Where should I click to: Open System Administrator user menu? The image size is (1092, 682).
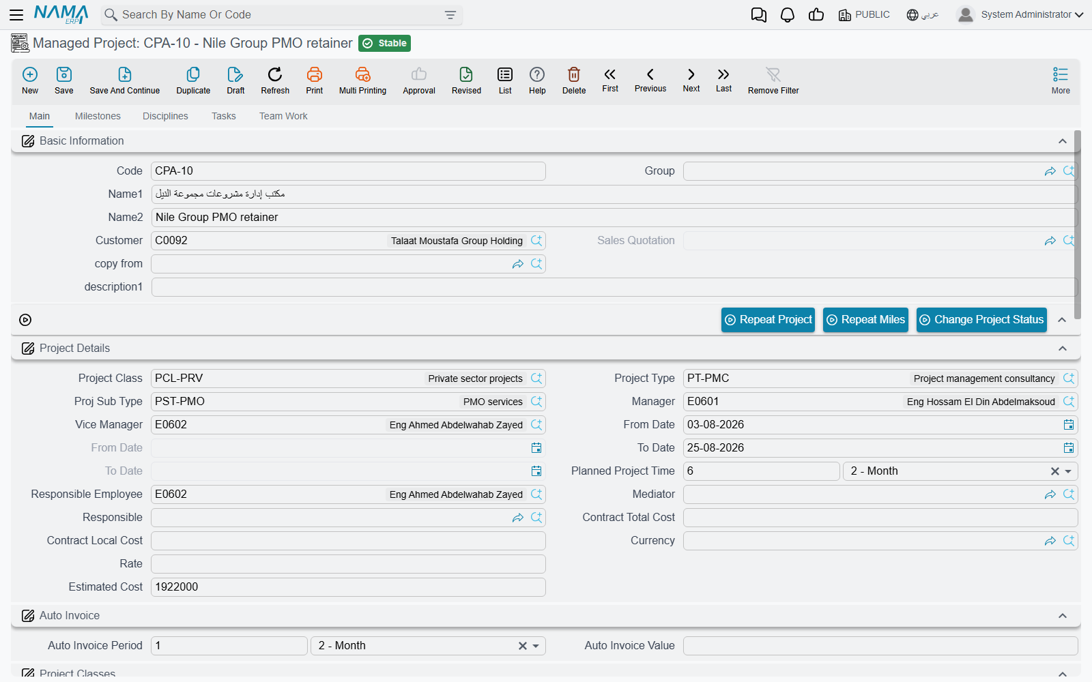[x=1020, y=14]
